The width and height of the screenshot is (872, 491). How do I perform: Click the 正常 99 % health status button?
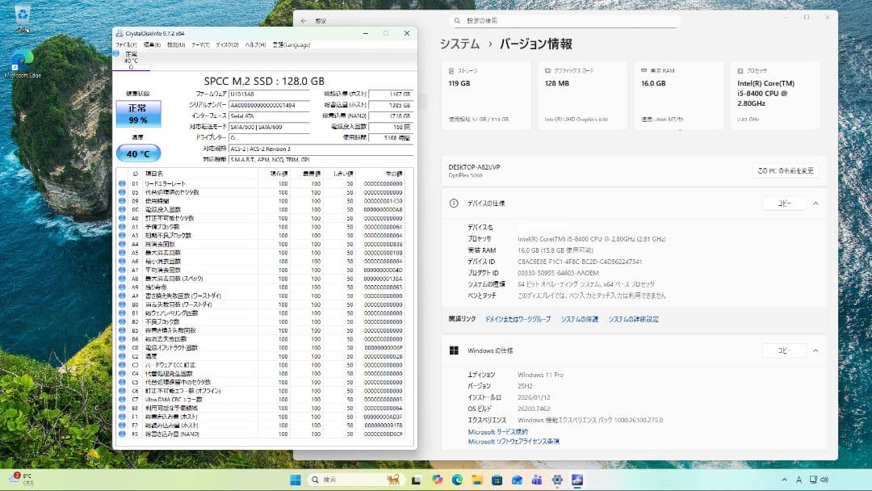(x=139, y=113)
